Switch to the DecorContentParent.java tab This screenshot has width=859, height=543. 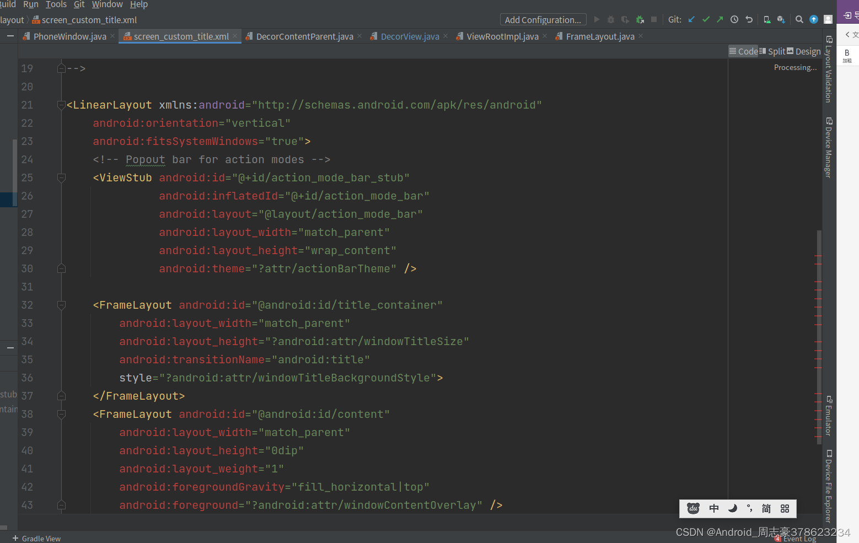[x=304, y=36]
